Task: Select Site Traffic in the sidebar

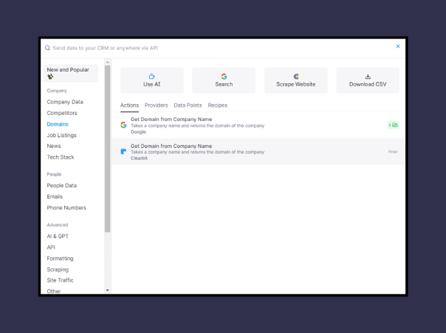Action: click(60, 280)
